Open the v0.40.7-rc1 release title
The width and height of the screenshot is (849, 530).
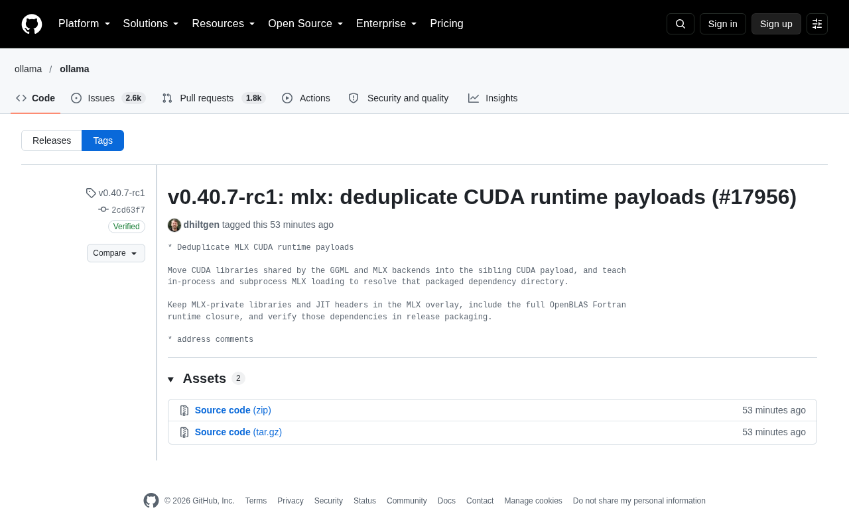pos(482,197)
